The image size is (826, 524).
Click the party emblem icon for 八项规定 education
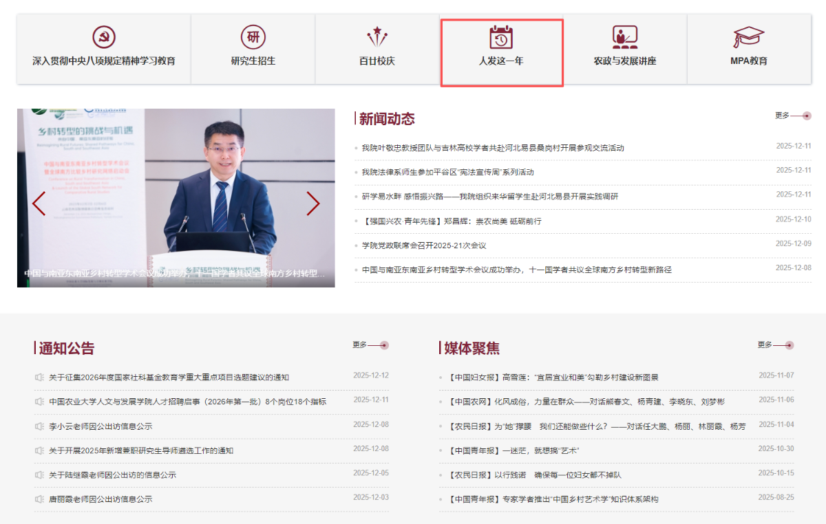pos(104,37)
